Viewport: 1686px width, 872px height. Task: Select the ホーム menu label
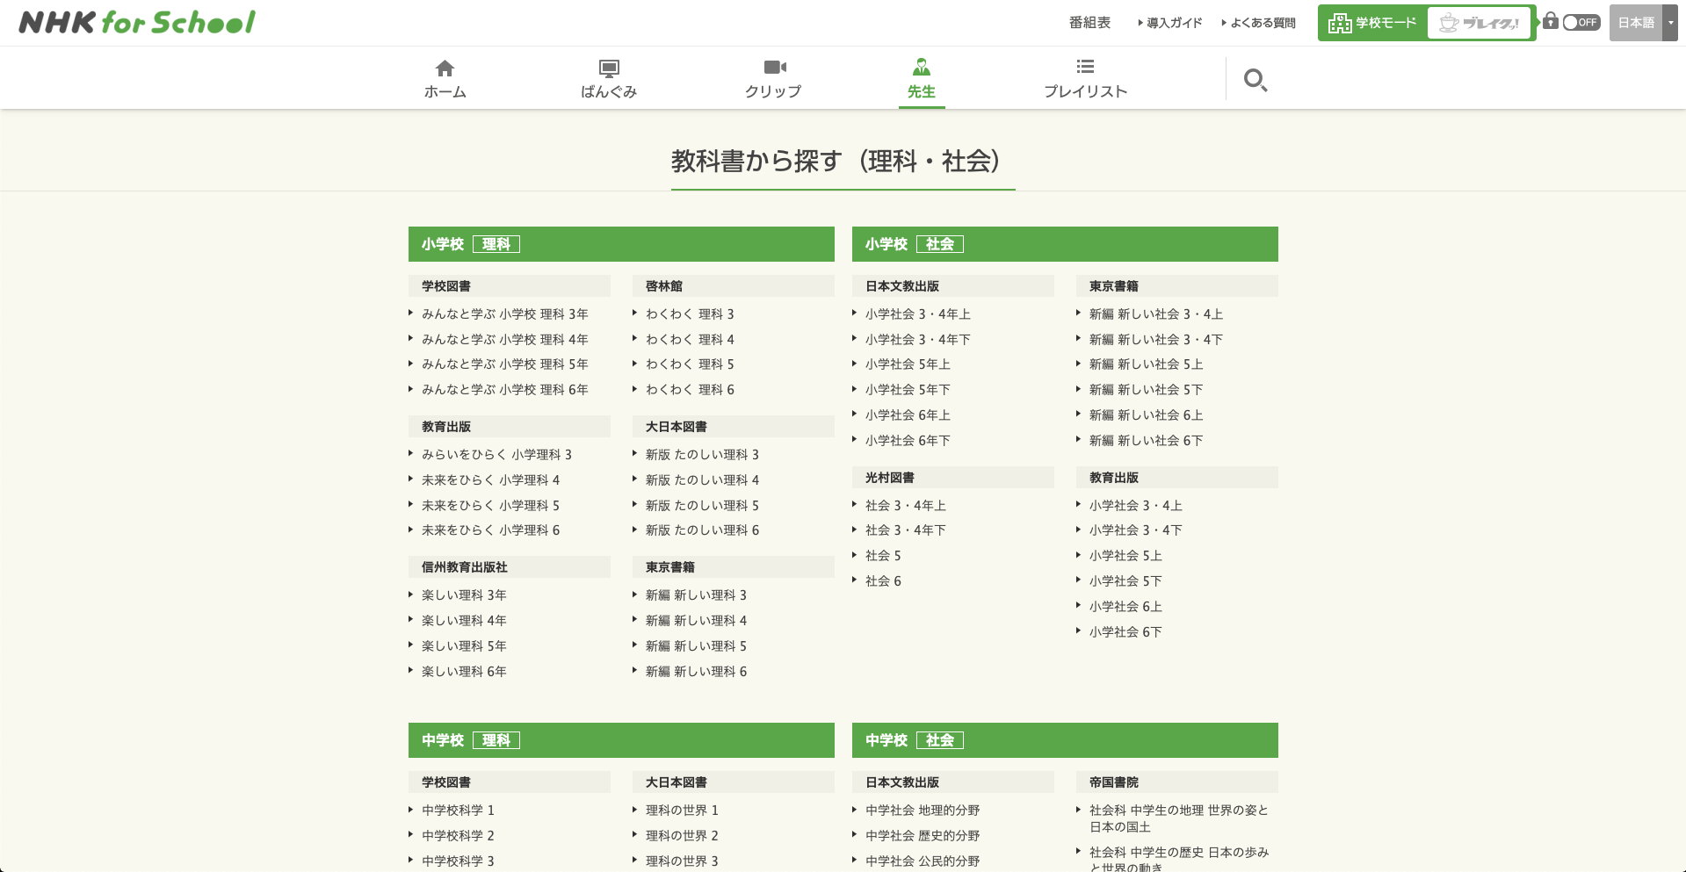point(445,91)
